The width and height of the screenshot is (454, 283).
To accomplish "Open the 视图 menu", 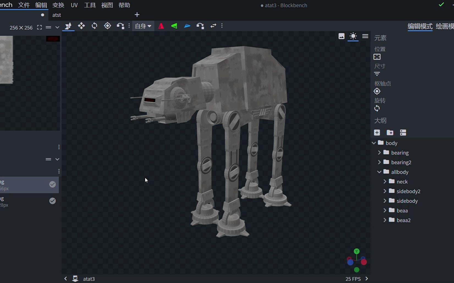I will click(x=107, y=5).
